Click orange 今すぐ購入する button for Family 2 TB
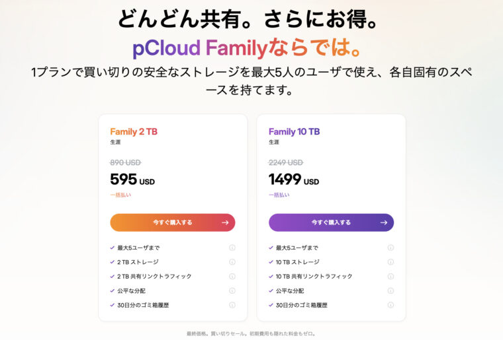This screenshot has height=340, width=503. (173, 222)
